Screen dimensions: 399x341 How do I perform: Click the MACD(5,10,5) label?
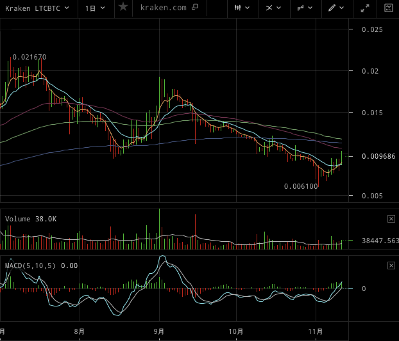pyautogui.click(x=30, y=266)
